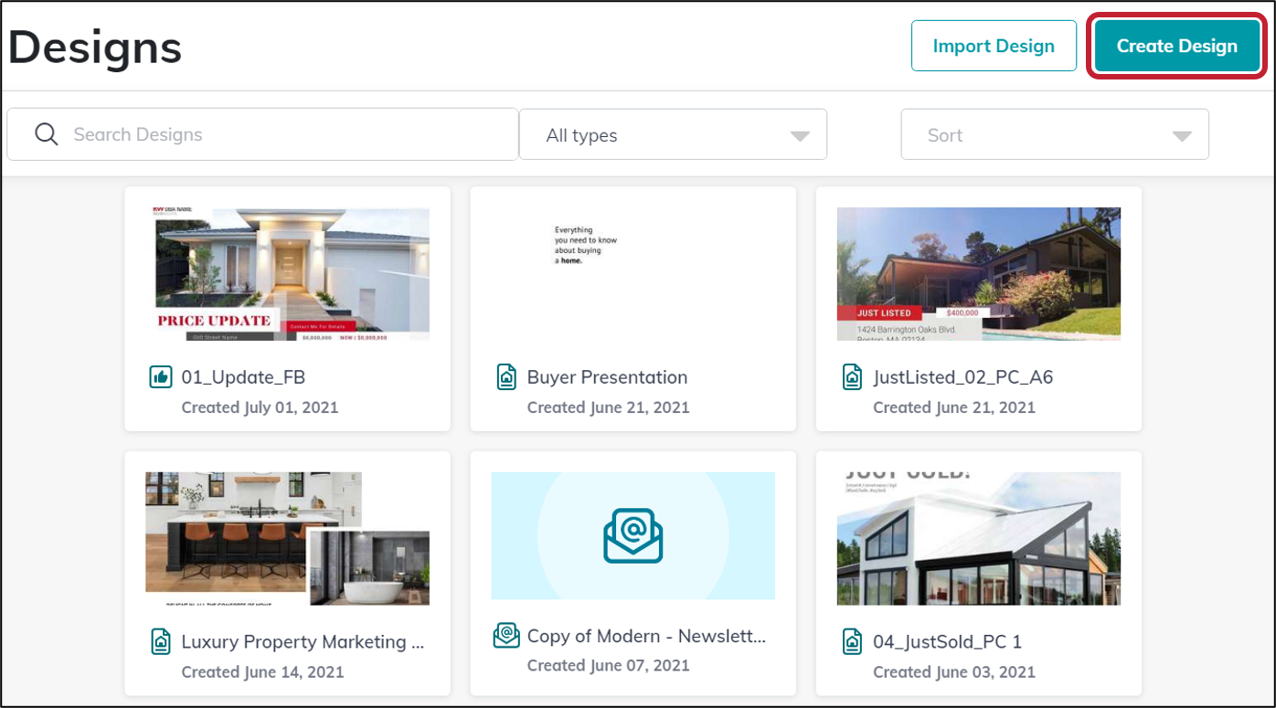Click the large envelope icon in newsletter preview

(x=633, y=535)
